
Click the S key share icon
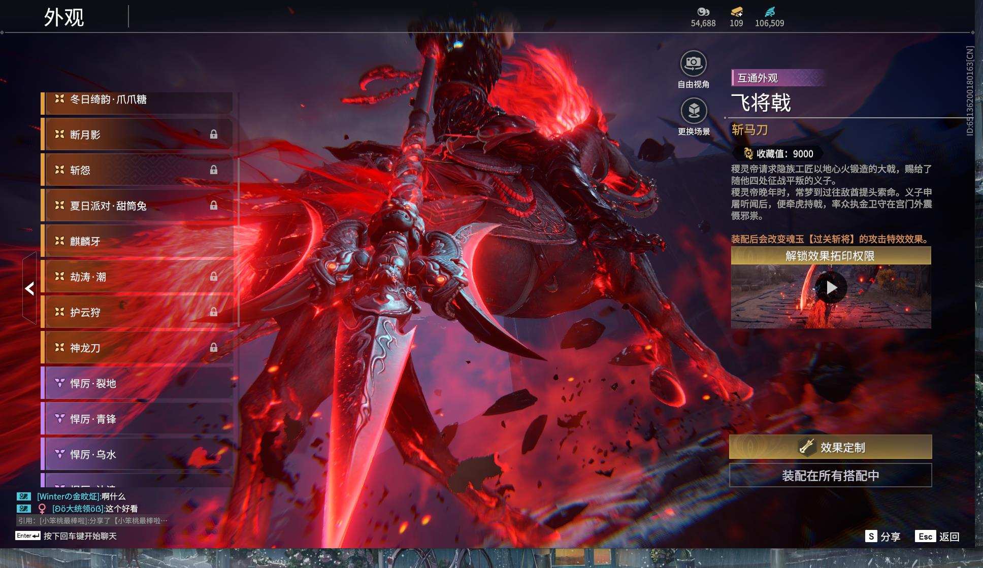point(871,536)
